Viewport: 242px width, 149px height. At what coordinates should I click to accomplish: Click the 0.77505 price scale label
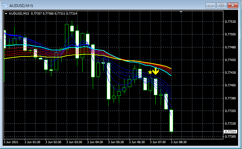[230, 34]
